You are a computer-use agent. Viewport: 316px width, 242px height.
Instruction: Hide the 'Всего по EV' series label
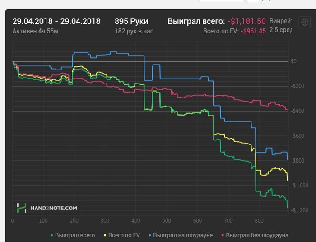click(124, 235)
